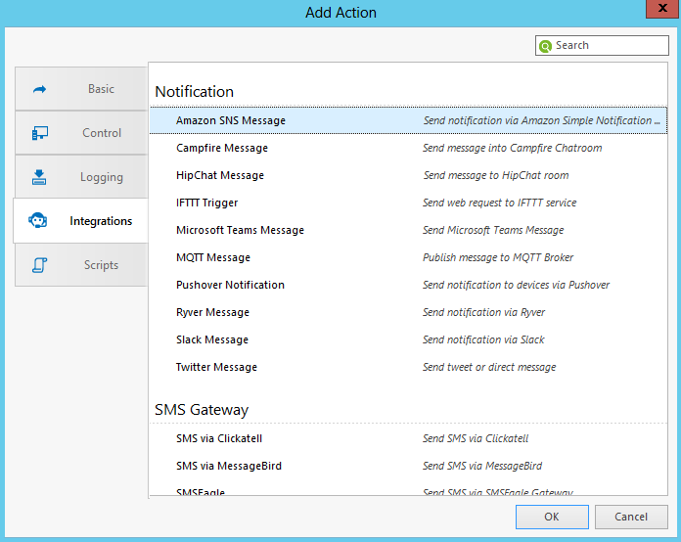Select Microsoft Teams Message action
The height and width of the screenshot is (542, 681).
[x=408, y=230]
